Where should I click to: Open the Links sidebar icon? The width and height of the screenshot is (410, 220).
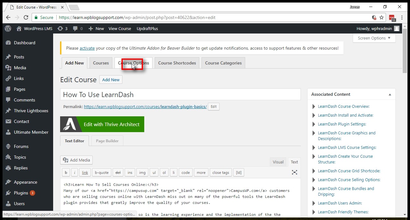point(8,78)
